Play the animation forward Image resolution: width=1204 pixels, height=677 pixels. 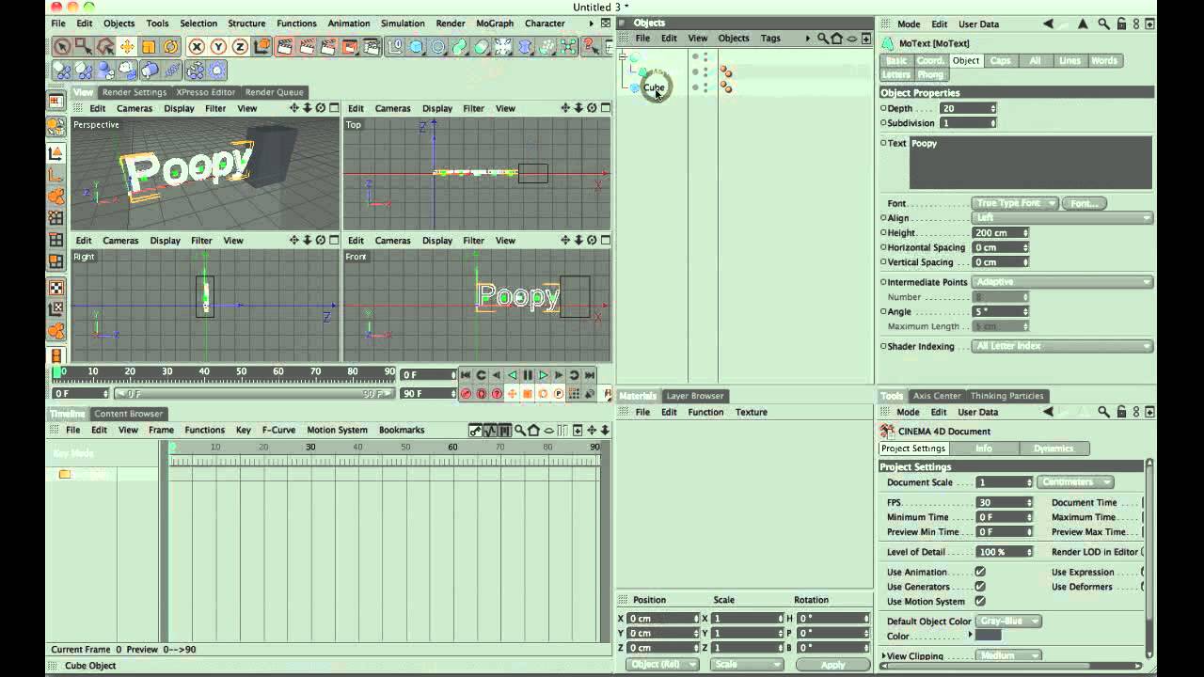pyautogui.click(x=543, y=375)
